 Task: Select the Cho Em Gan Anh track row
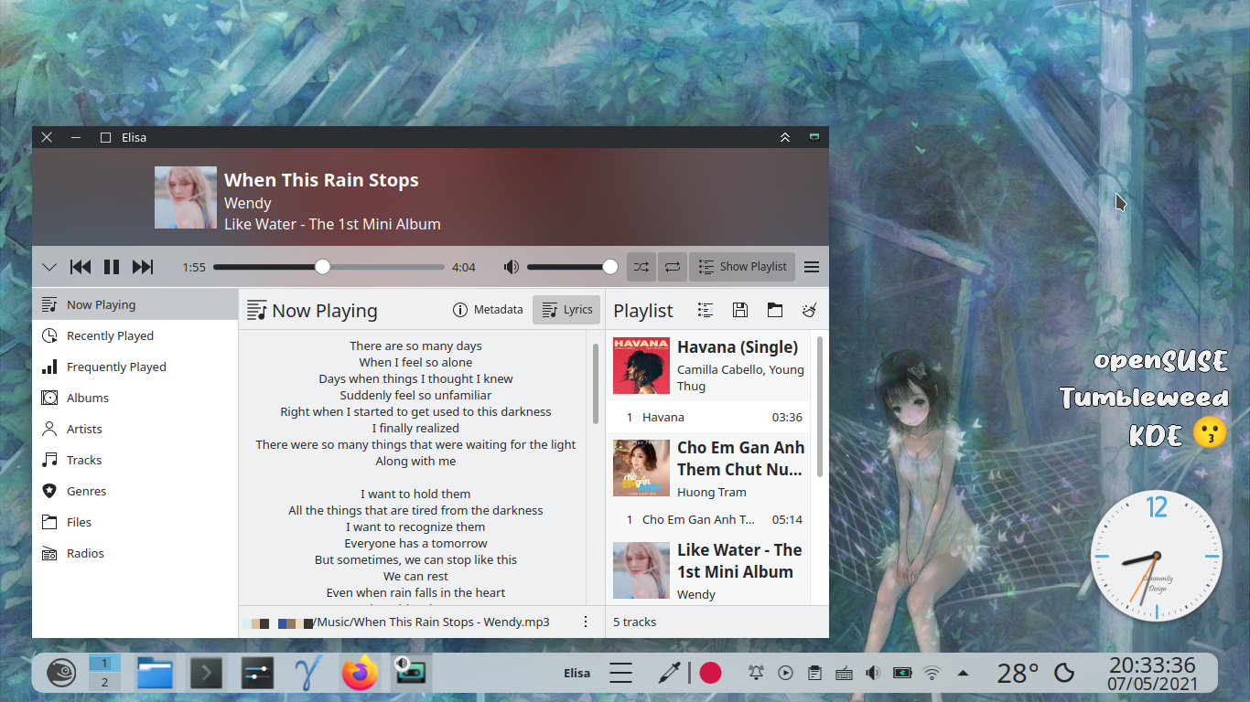pos(708,519)
